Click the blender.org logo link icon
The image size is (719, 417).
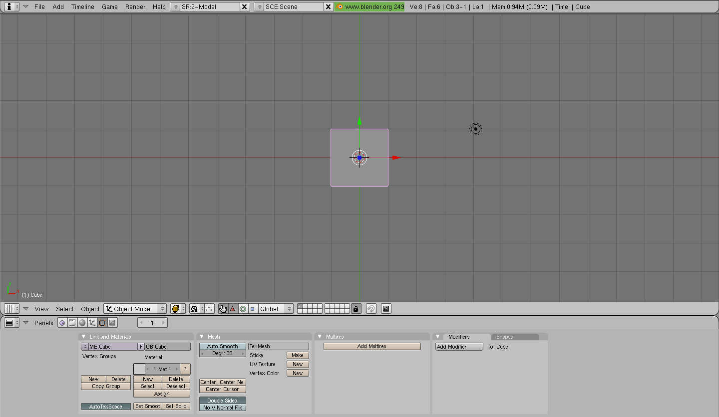[x=340, y=6]
